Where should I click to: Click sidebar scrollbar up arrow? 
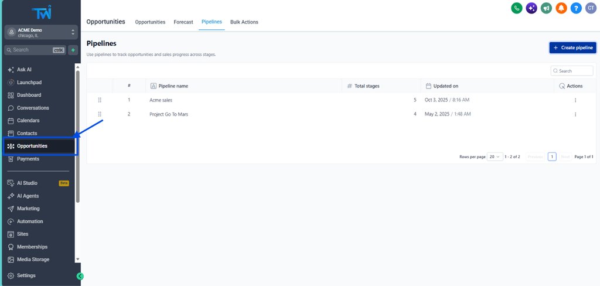coord(78,67)
